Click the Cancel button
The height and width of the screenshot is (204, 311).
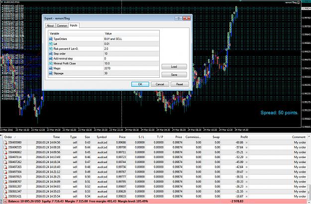click(160, 84)
